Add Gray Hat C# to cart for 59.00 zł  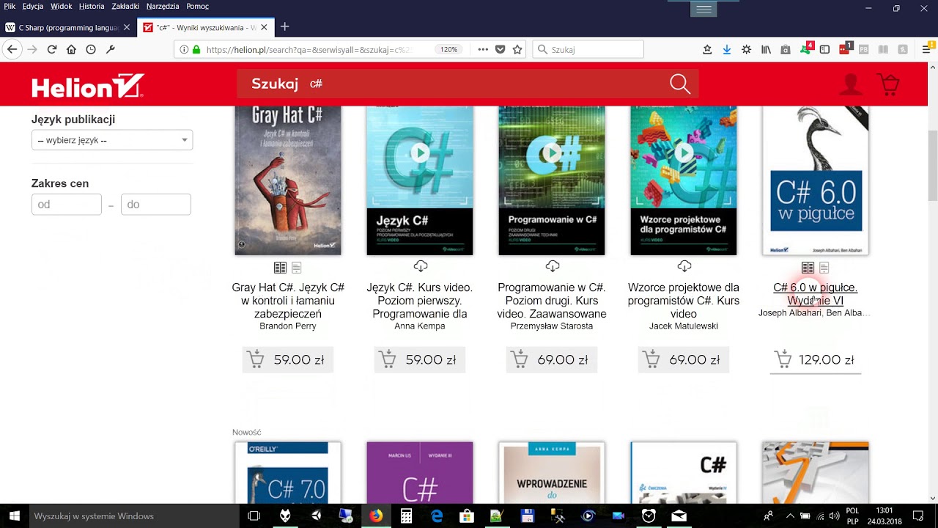pyautogui.click(x=288, y=359)
